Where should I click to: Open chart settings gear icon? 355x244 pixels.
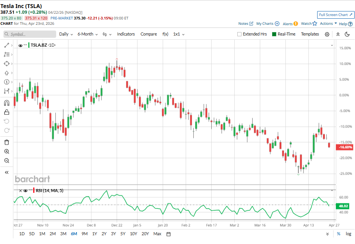(327, 34)
